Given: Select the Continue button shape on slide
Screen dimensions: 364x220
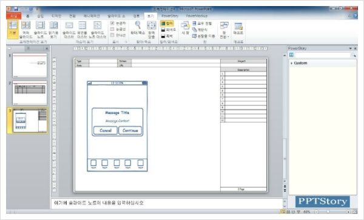Looking at the screenshot, I should click(130, 130).
